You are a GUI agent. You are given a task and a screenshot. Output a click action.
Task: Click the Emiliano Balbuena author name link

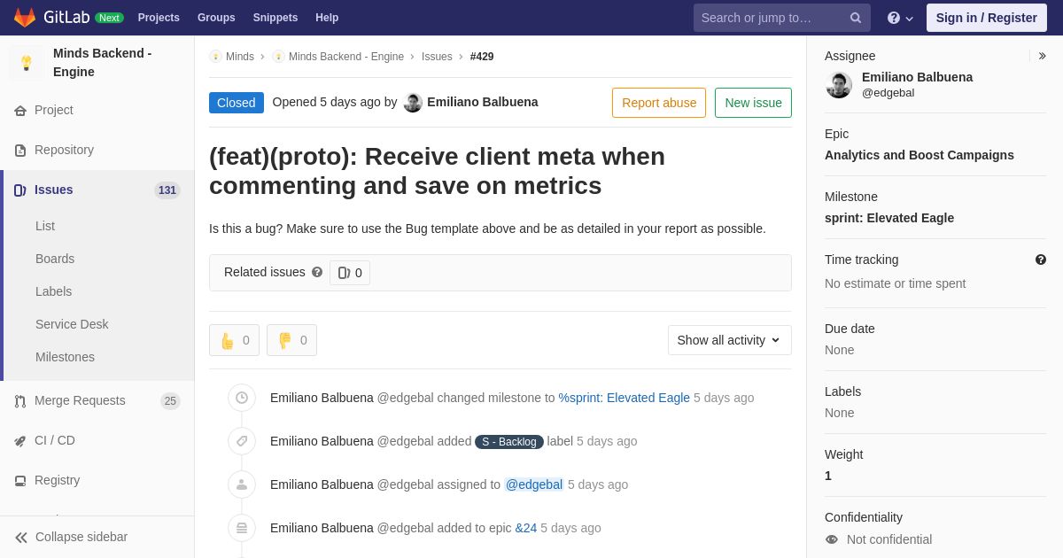[x=483, y=102]
